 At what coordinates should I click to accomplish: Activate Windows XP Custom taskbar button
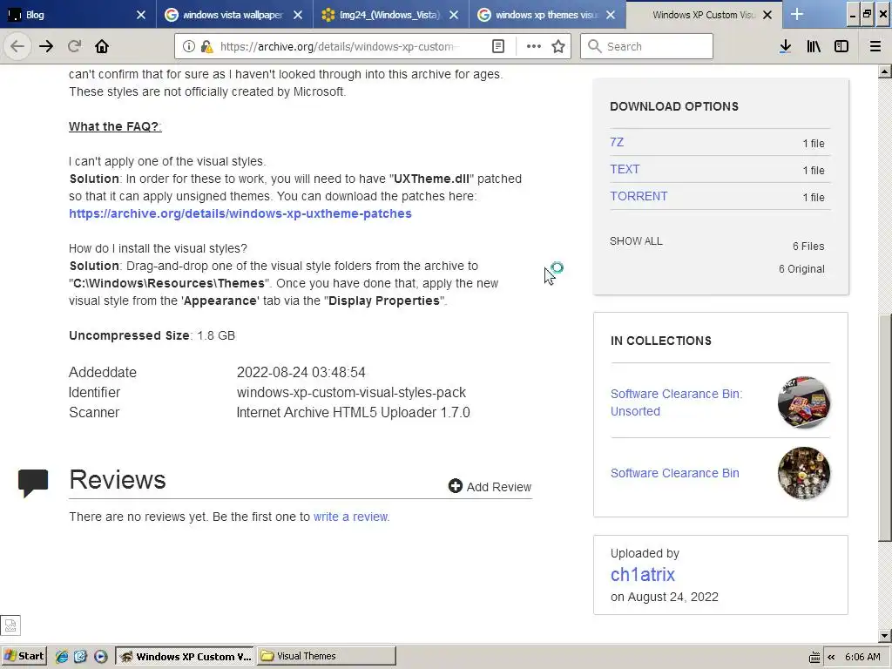tap(186, 656)
